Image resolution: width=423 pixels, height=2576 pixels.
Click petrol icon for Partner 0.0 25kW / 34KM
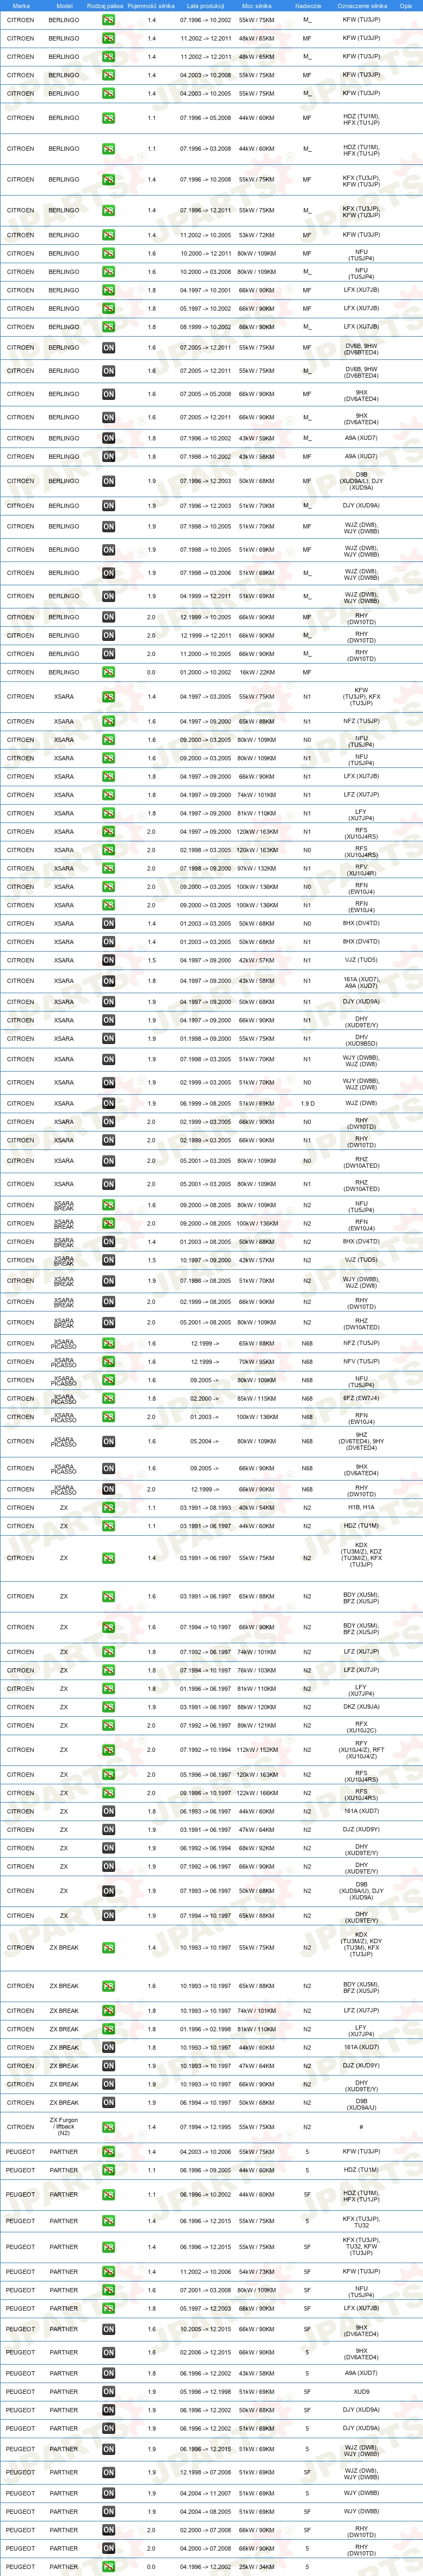tap(108, 2566)
